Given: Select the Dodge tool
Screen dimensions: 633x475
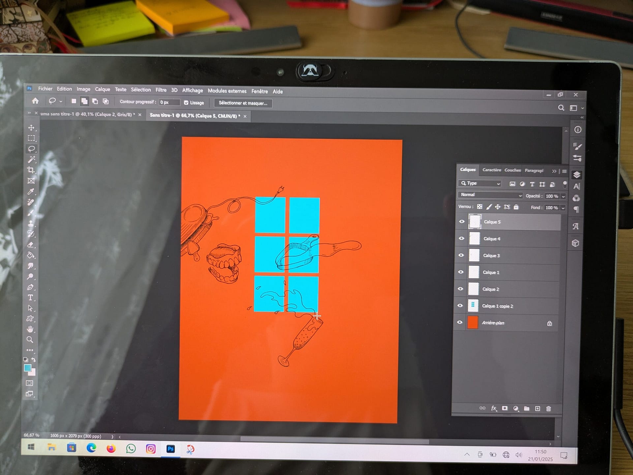Looking at the screenshot, I should tap(31, 276).
